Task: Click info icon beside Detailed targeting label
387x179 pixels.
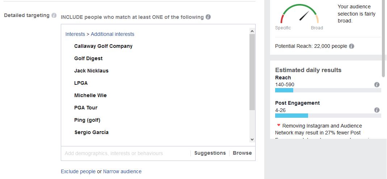Action: (54, 15)
